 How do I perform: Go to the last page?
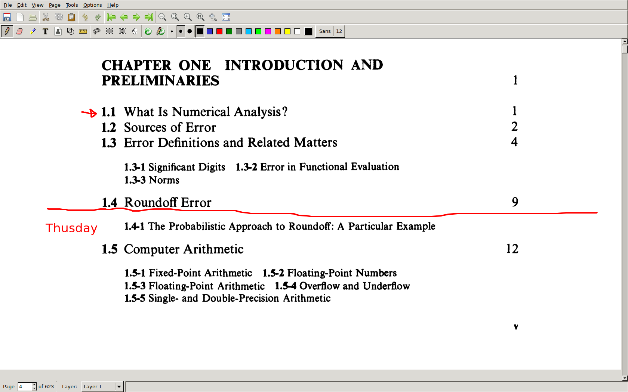149,17
